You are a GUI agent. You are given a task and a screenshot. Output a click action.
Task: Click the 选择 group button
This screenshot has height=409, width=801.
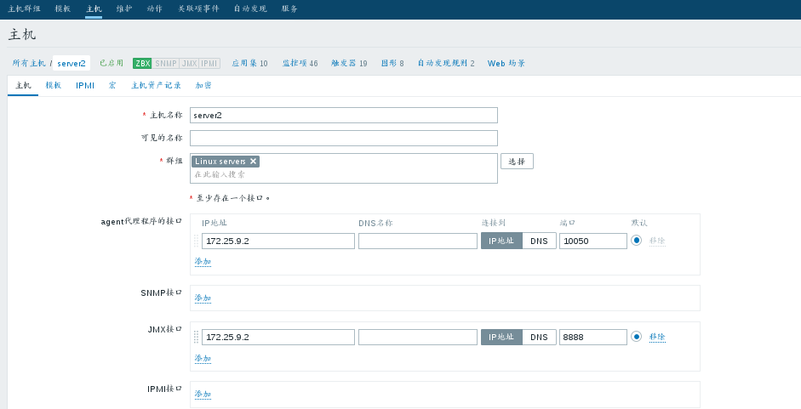coord(517,162)
